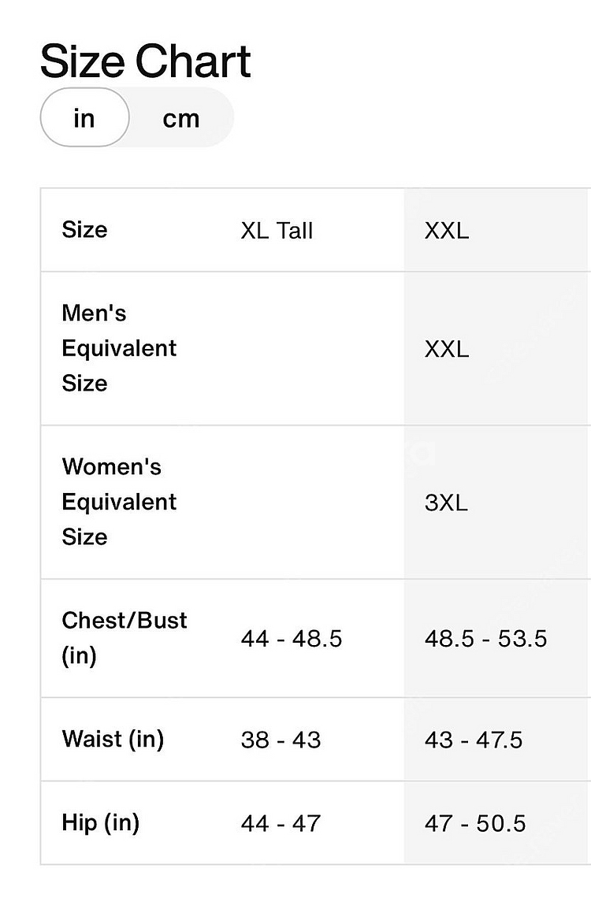Click the Hip (in) row label
This screenshot has height=905, width=591.
101,822
